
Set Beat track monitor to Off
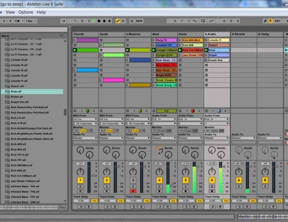(169, 130)
